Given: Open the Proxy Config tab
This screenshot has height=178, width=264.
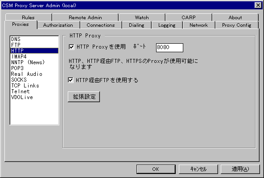Looking at the screenshot, I should [x=236, y=25].
